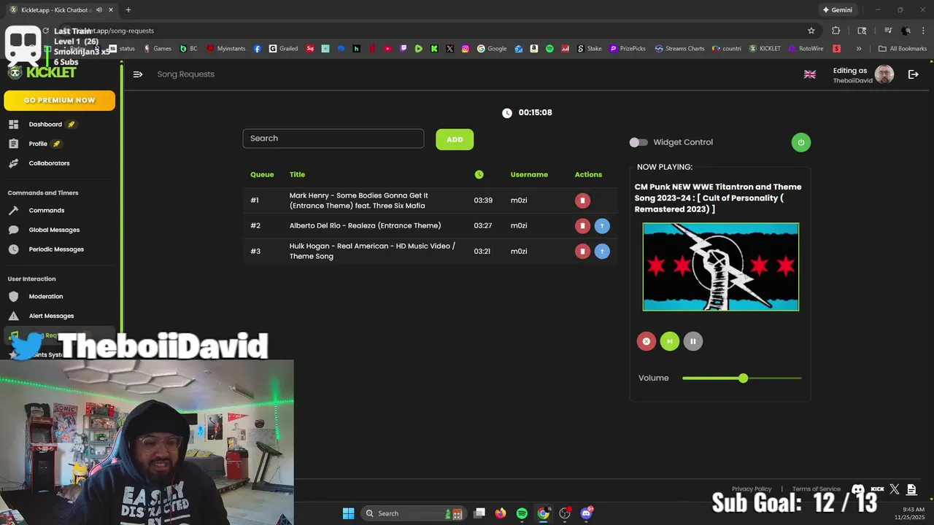This screenshot has height=525, width=934.
Task: Click the Discord icon in footer
Action: coord(858,489)
